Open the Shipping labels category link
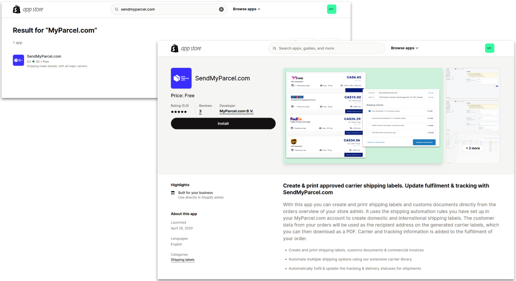Image resolution: width=516 pixels, height=281 pixels. [183, 260]
